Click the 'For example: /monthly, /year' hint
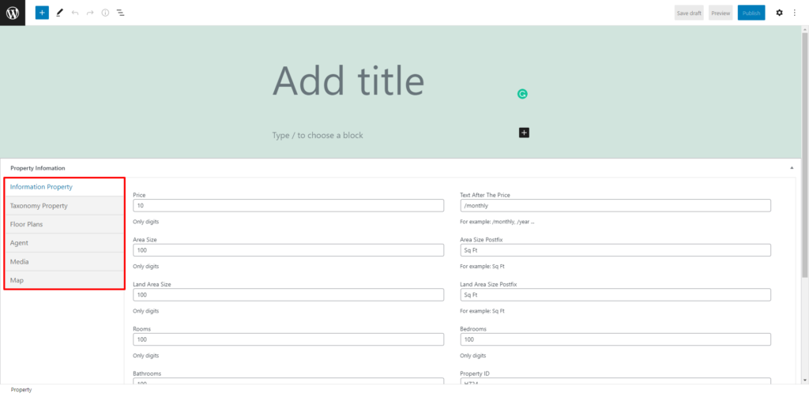Viewport: 809px width, 408px height. (497, 222)
